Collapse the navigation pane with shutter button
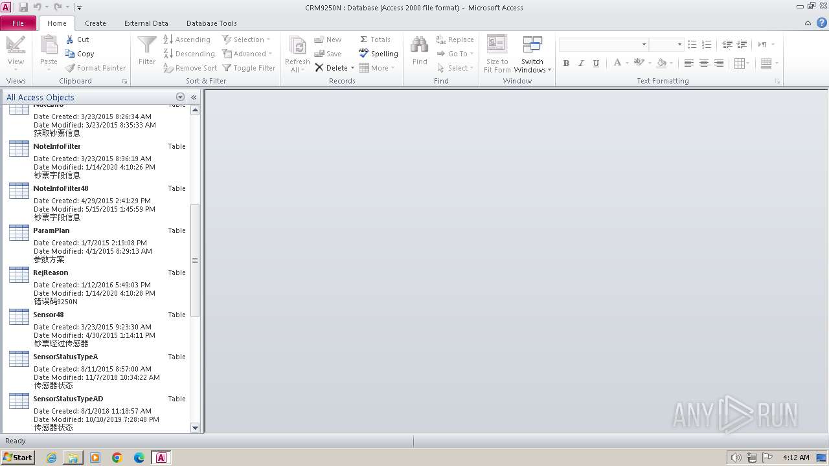The image size is (829, 466). click(194, 97)
